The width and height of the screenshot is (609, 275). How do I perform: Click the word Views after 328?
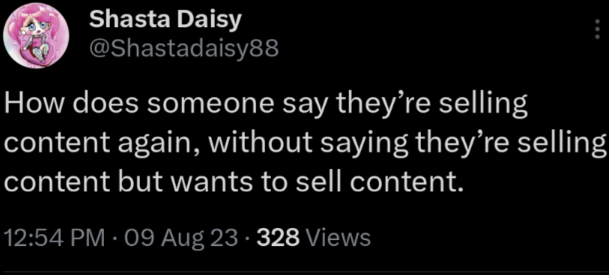[x=339, y=238]
